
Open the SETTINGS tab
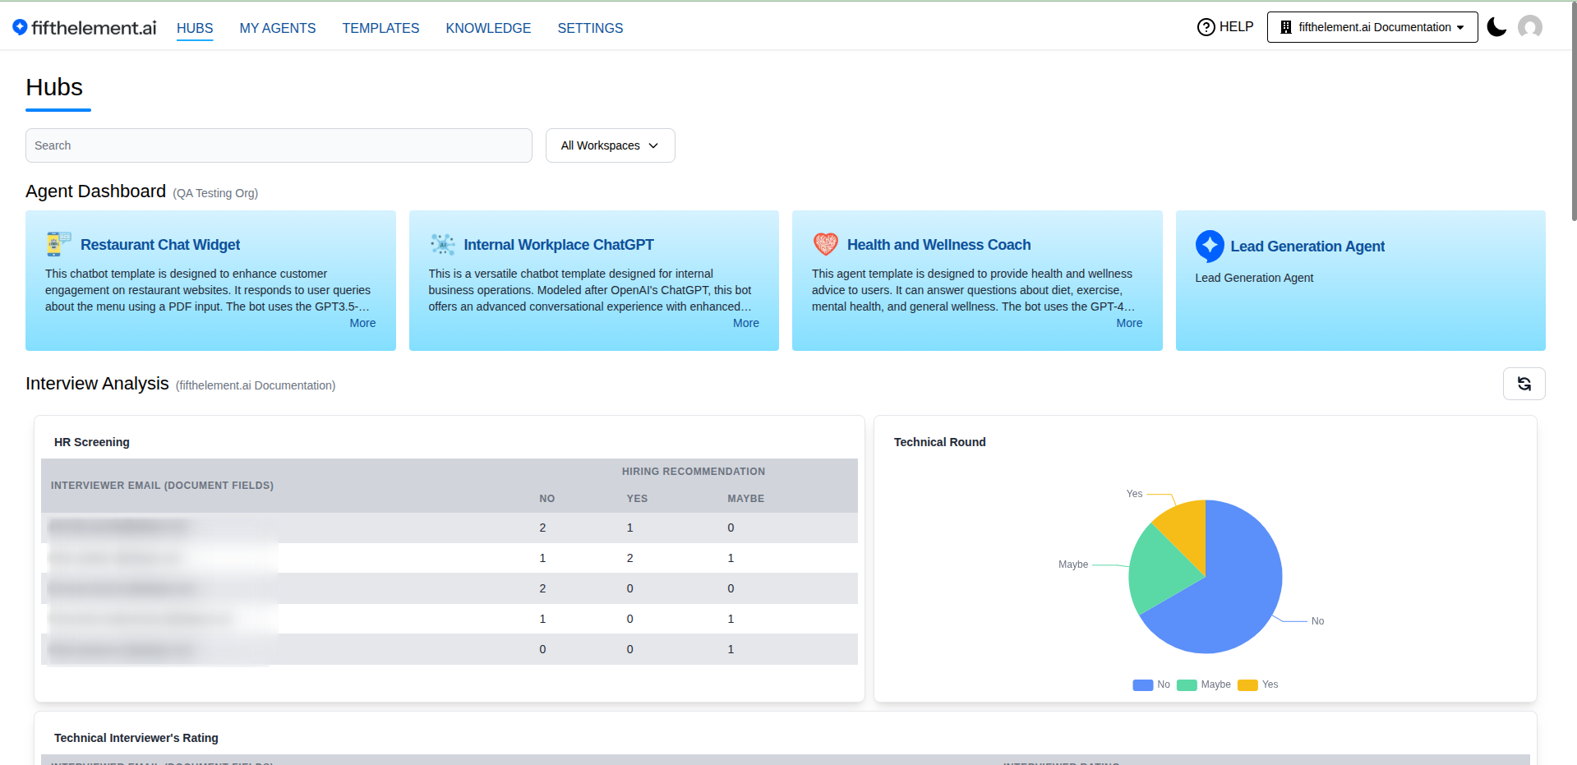click(590, 28)
